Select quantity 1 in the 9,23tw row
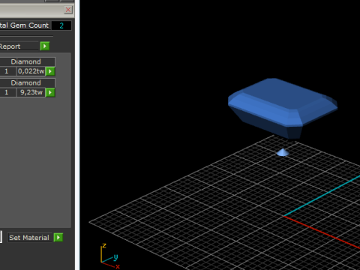 click(x=7, y=92)
